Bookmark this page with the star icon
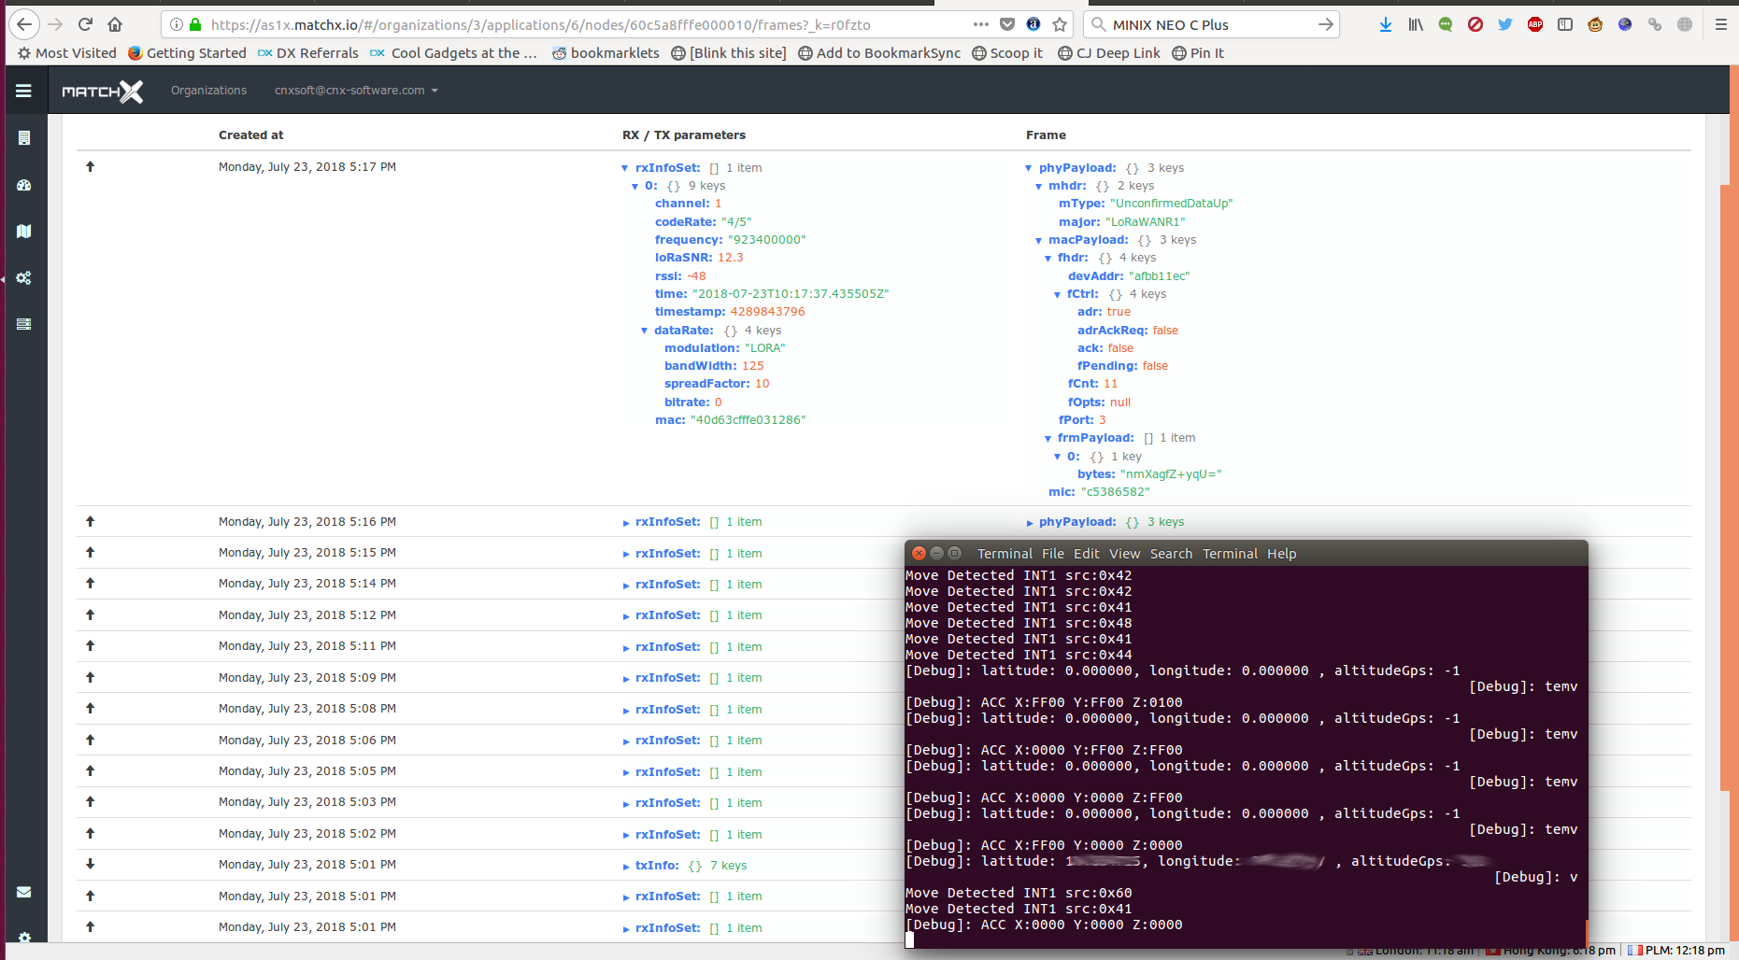This screenshot has height=960, width=1739. pos(1060,24)
